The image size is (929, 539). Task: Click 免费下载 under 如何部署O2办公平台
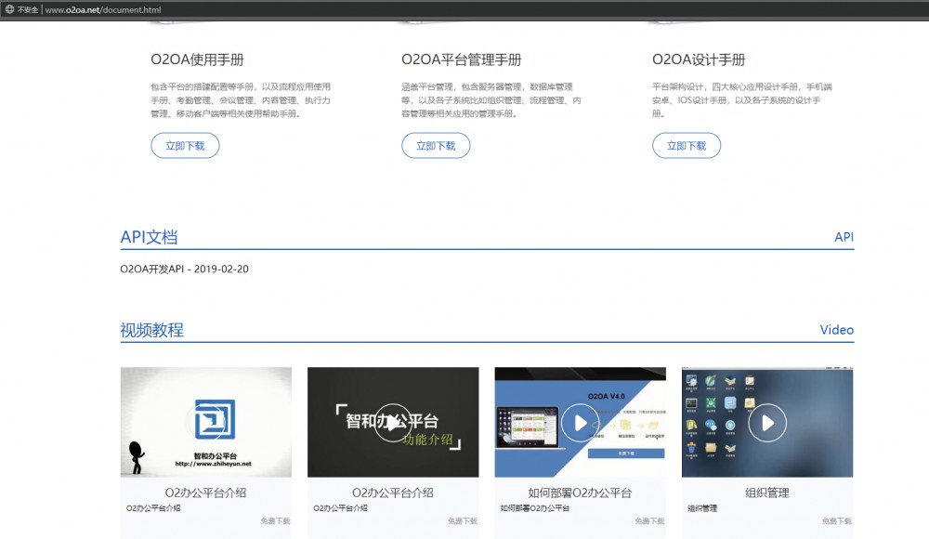tap(649, 521)
